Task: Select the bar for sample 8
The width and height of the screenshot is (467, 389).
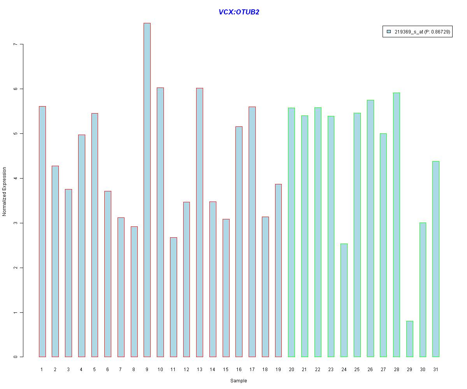Action: [134, 292]
